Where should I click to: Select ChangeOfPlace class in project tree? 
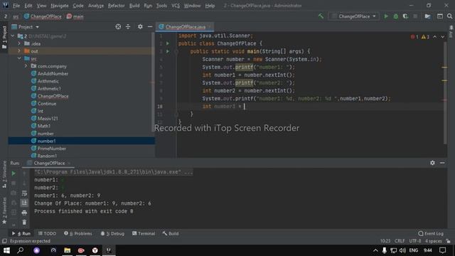coord(53,96)
